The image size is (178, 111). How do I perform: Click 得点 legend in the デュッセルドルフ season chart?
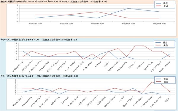pyautogui.click(x=162, y=43)
